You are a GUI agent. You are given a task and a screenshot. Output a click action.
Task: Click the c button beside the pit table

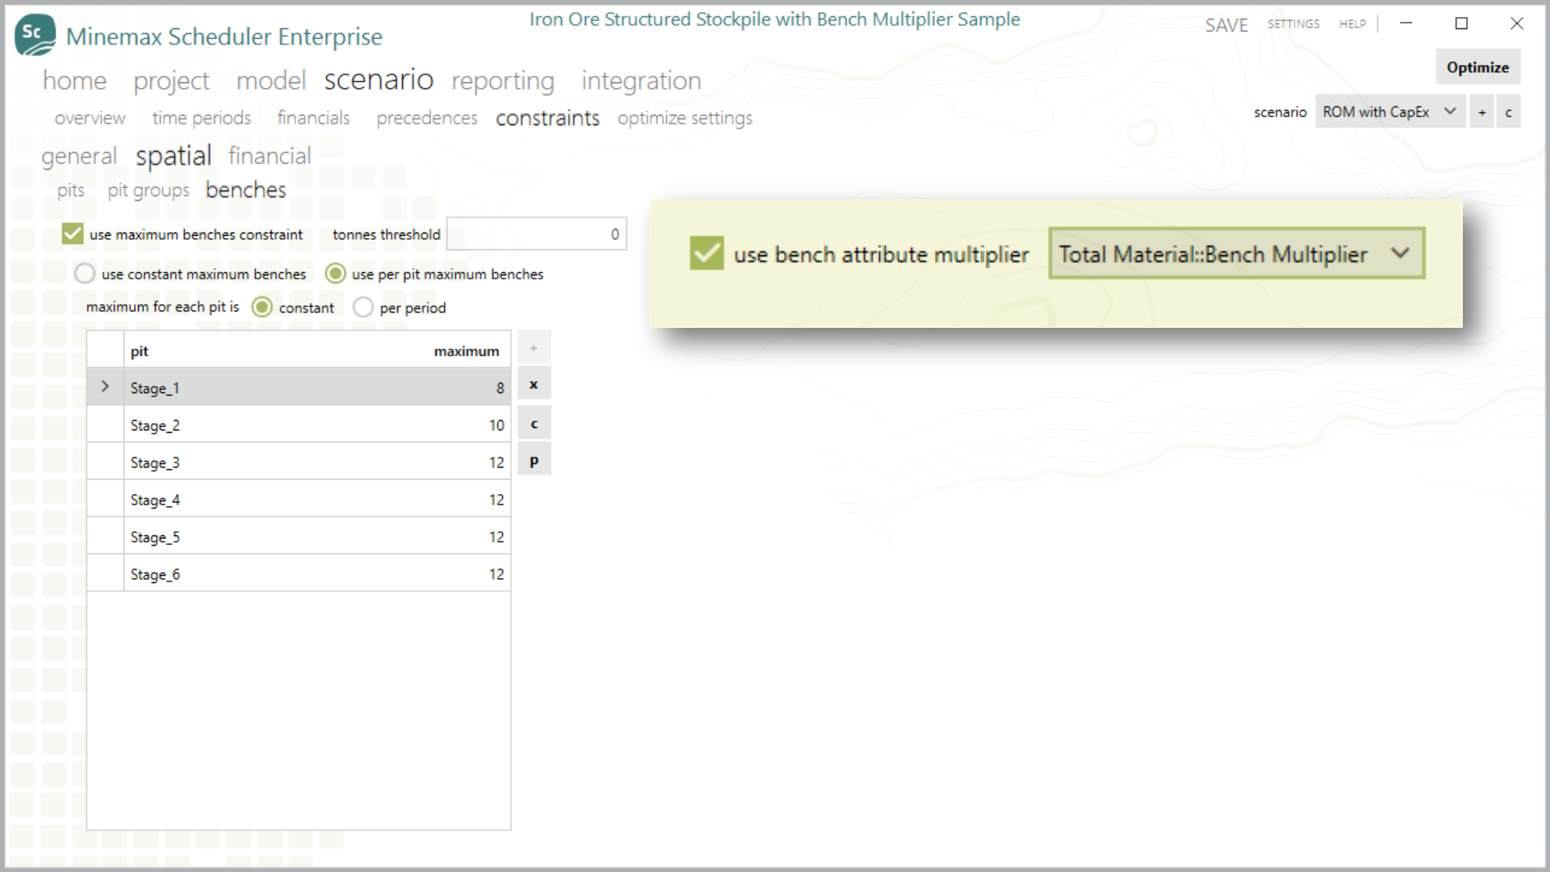coord(534,423)
